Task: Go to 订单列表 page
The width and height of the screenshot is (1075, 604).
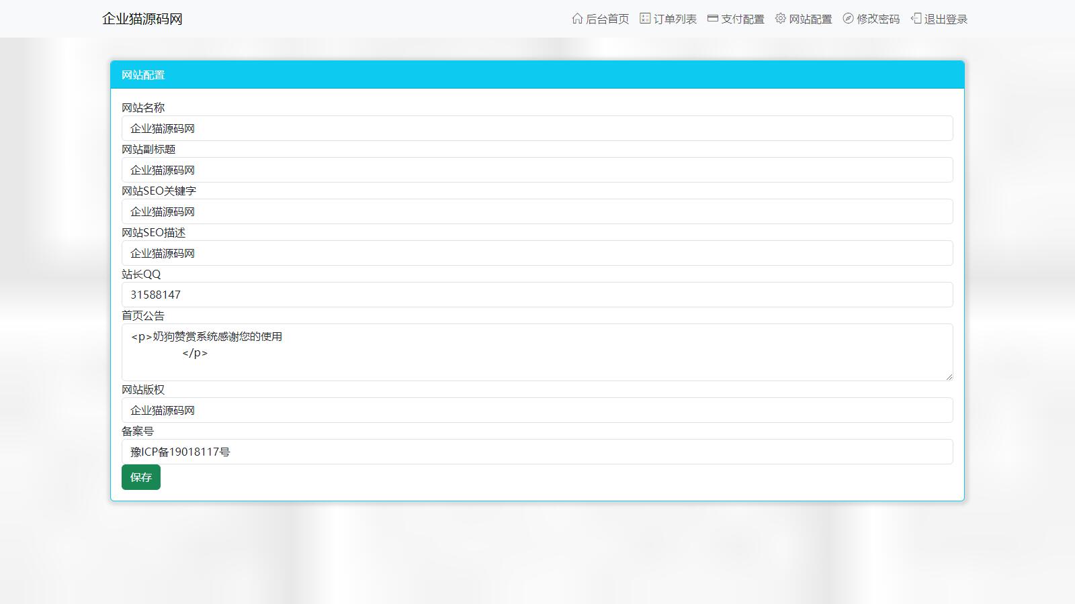Action: pyautogui.click(x=669, y=19)
